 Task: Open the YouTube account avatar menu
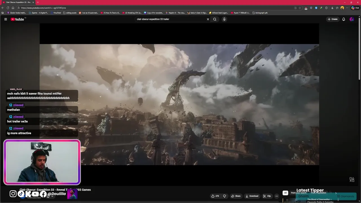[x=351, y=19]
